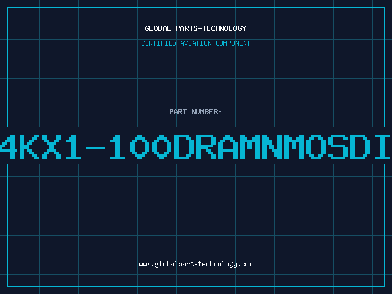Click the part number 4KX1-100DRAMNMOSDI
Screen dimensions: 392x294
tap(195, 147)
